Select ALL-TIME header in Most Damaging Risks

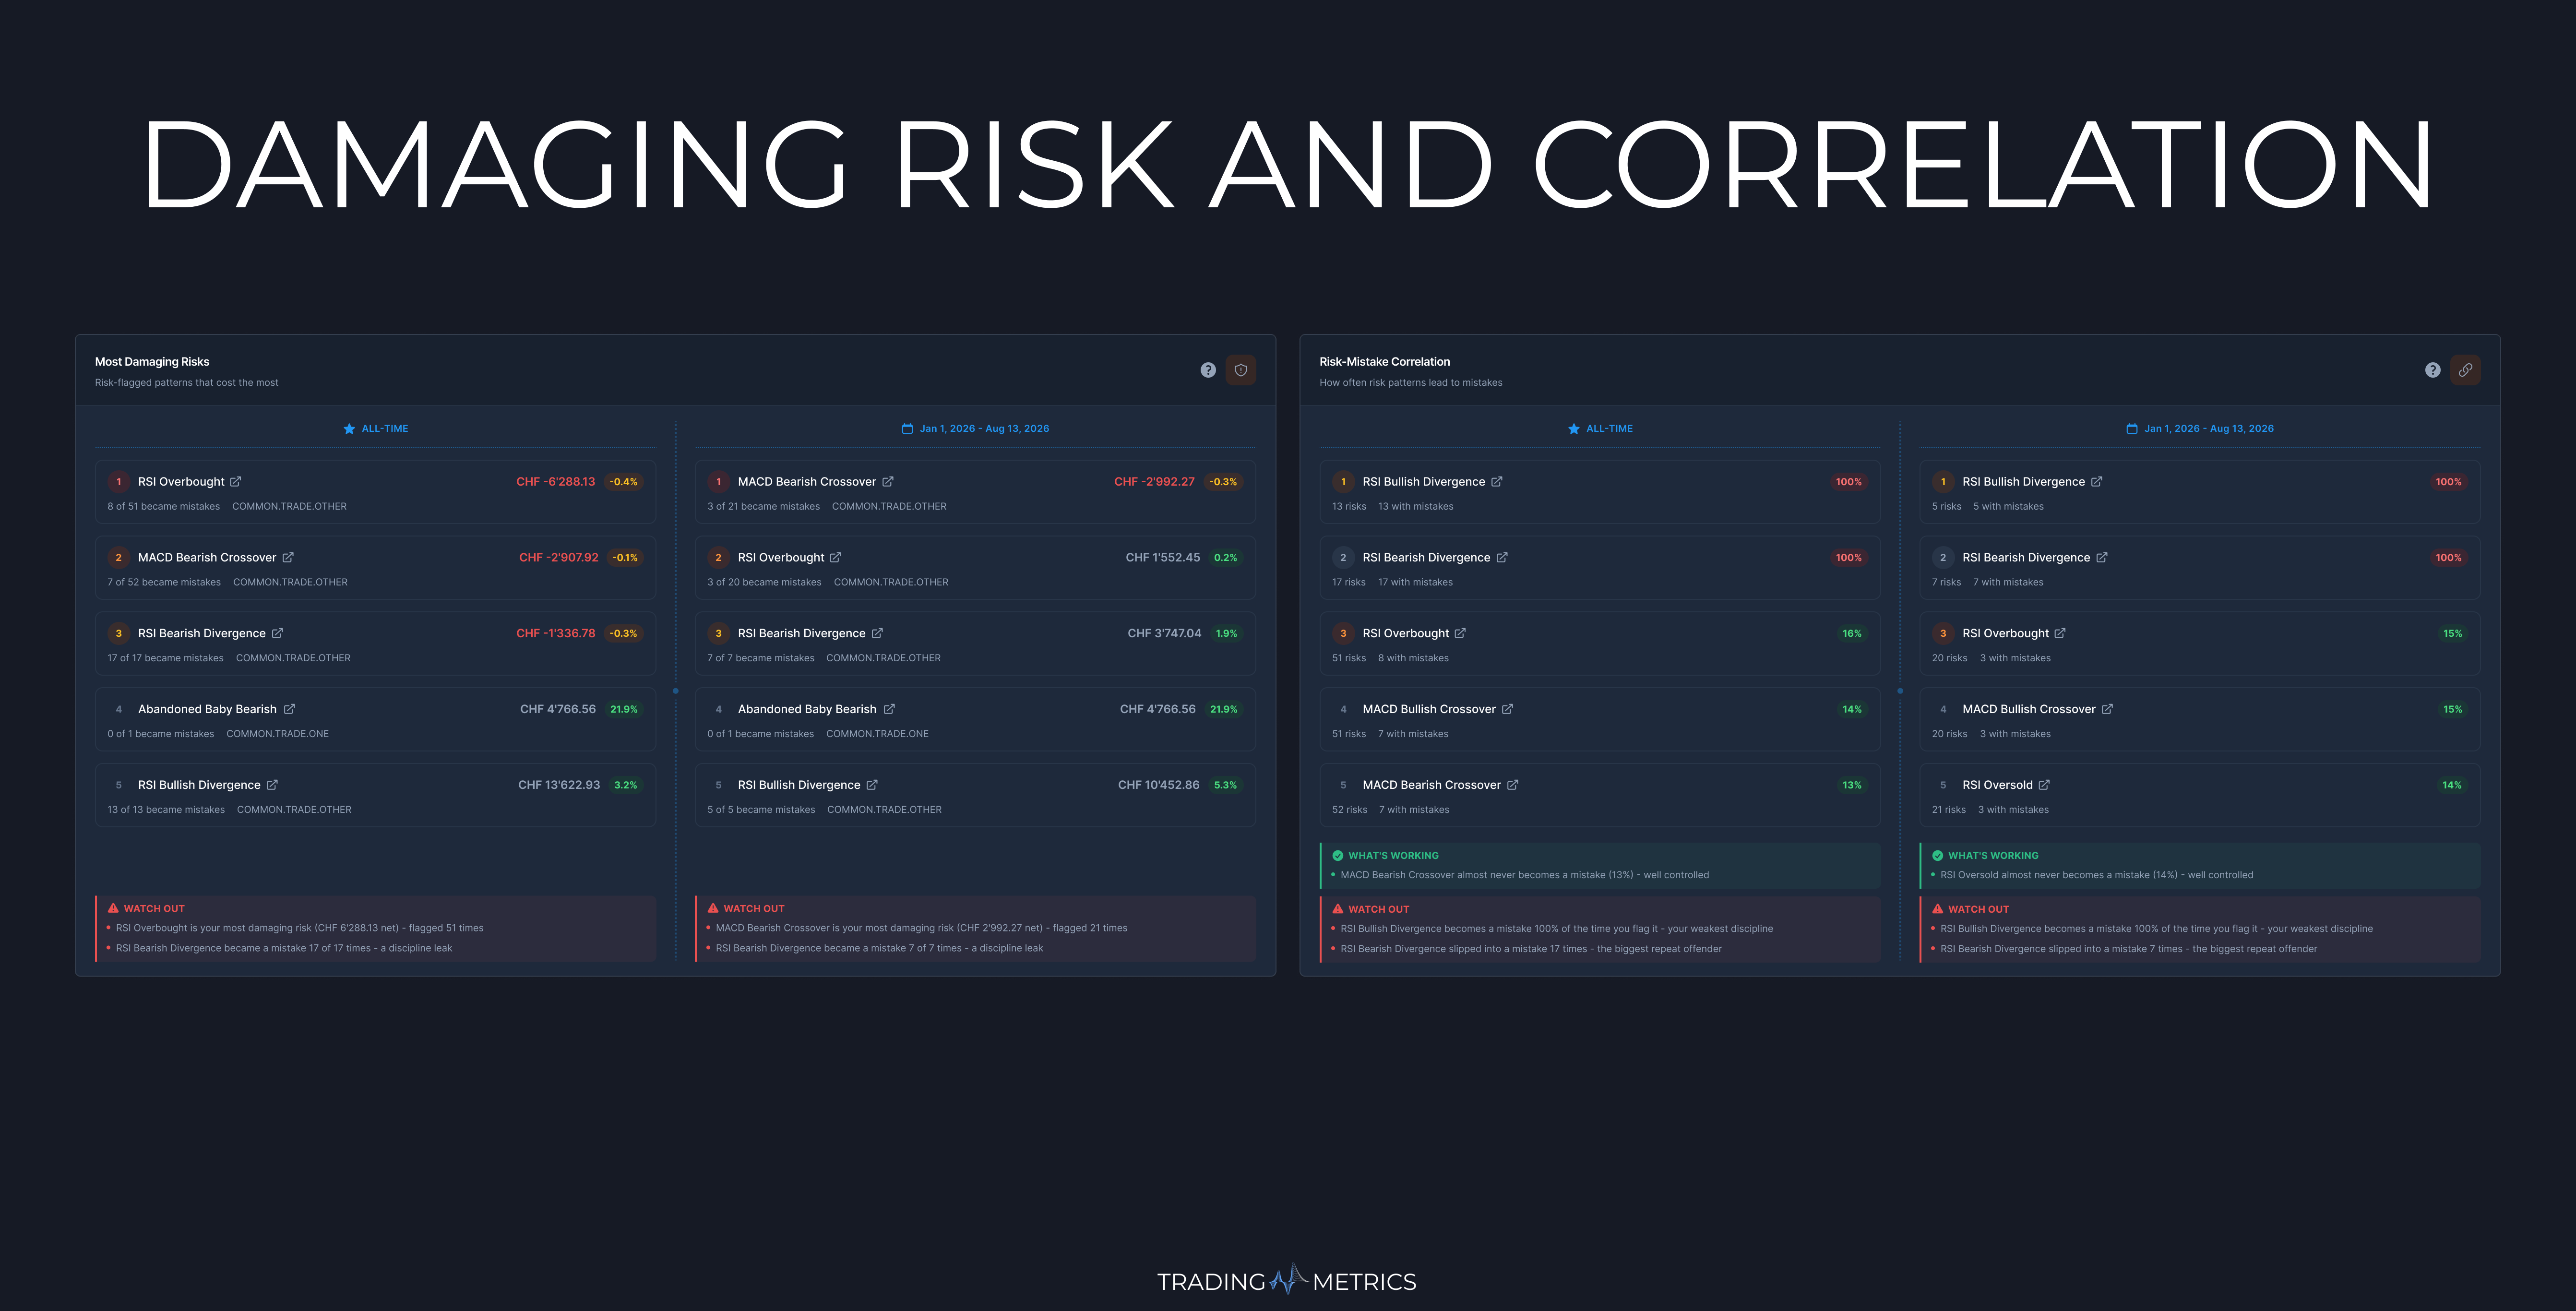376,429
